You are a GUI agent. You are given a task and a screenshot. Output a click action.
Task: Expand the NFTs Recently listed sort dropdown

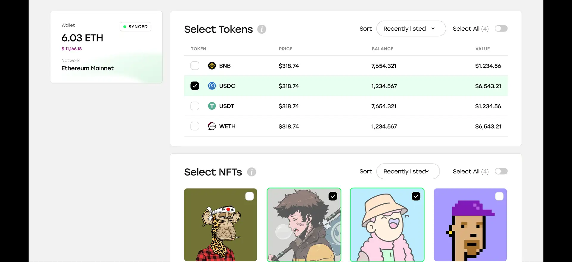coord(408,171)
